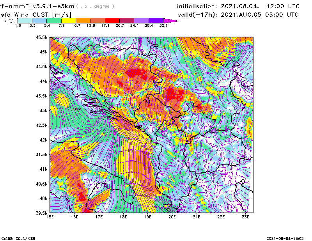Click the 32.6 legend value label
Screen dimensions: 312x241
163,25
